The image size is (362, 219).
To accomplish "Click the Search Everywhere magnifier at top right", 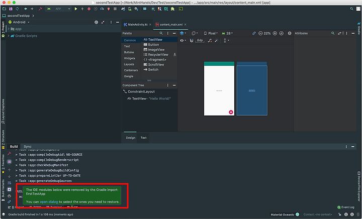I will click(351, 9).
